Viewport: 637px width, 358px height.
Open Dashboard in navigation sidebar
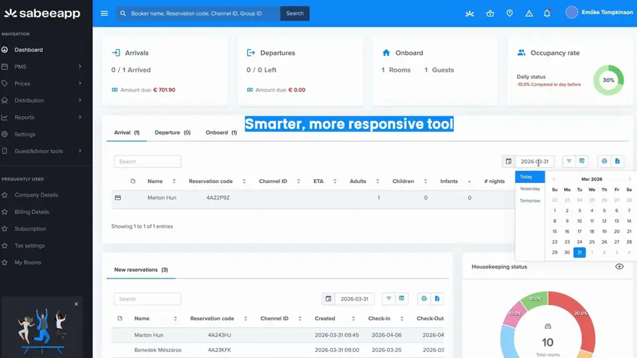coord(29,50)
